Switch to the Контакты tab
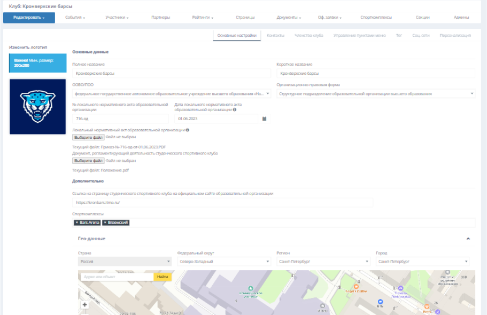 275,35
